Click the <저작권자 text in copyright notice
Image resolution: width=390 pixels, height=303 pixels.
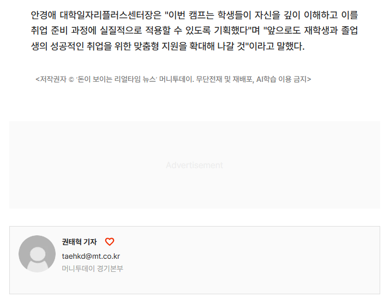(51, 79)
